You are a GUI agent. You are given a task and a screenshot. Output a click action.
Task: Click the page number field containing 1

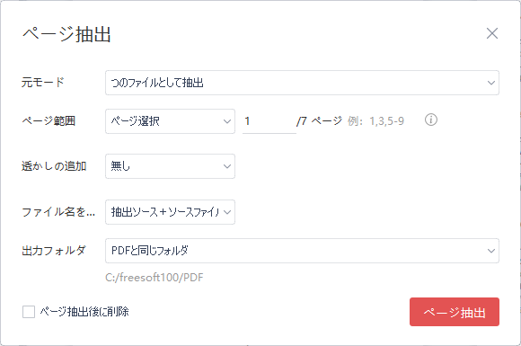tap(269, 121)
